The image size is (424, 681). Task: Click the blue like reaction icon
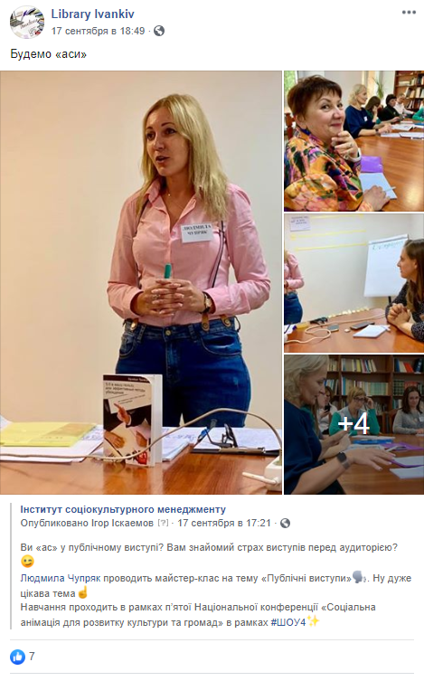17,657
